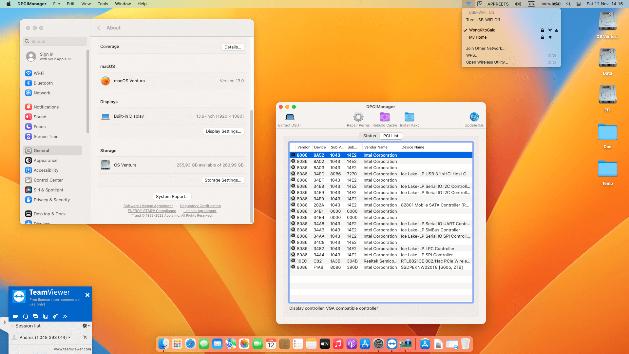Click the Coverage Details button
Image resolution: width=629 pixels, height=354 pixels.
(x=233, y=47)
